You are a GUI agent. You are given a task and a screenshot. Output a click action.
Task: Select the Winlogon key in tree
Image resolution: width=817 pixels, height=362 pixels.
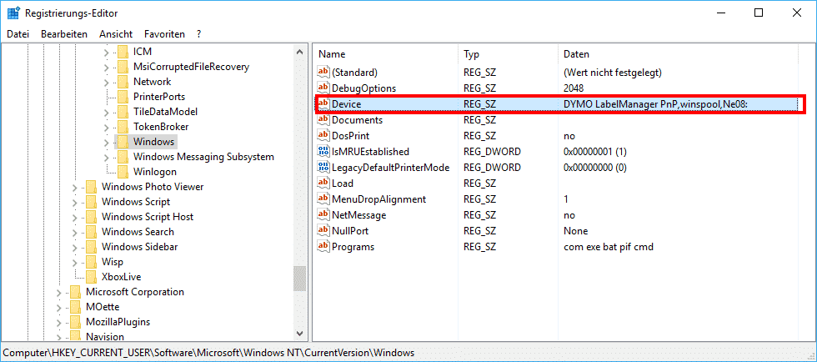[154, 172]
